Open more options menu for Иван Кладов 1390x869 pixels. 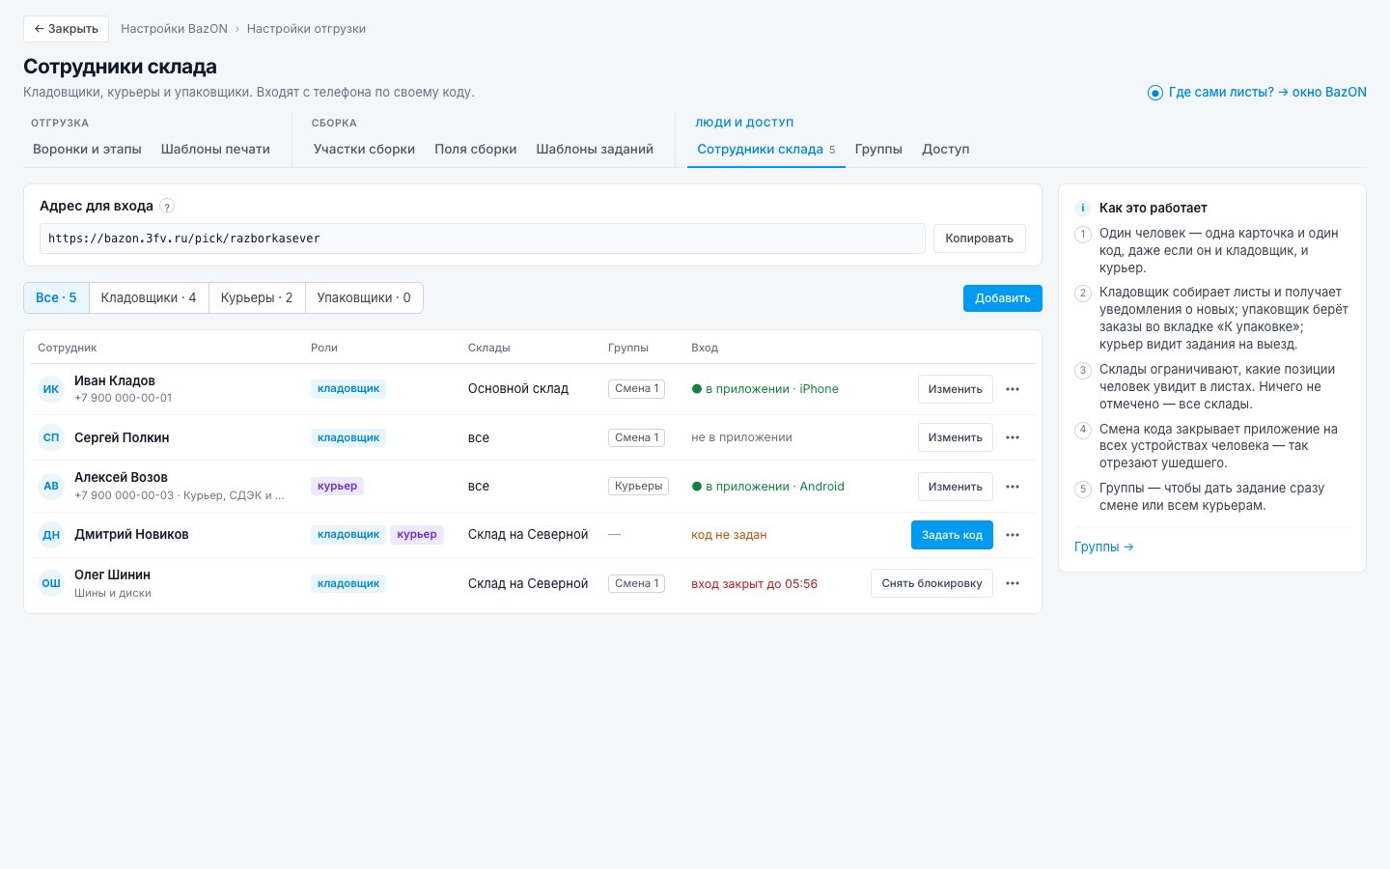(1013, 389)
